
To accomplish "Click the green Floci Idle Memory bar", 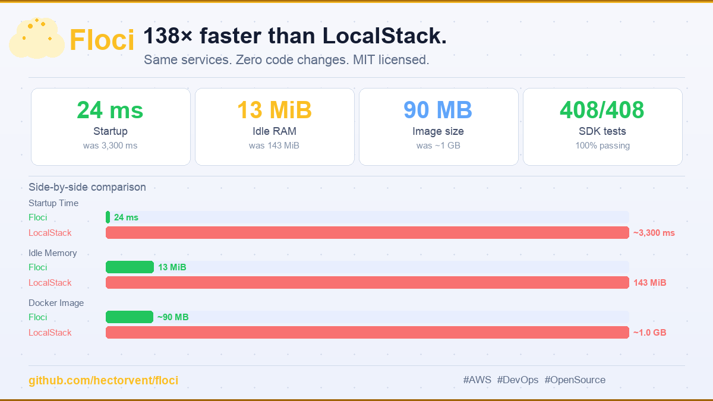I will pos(130,267).
